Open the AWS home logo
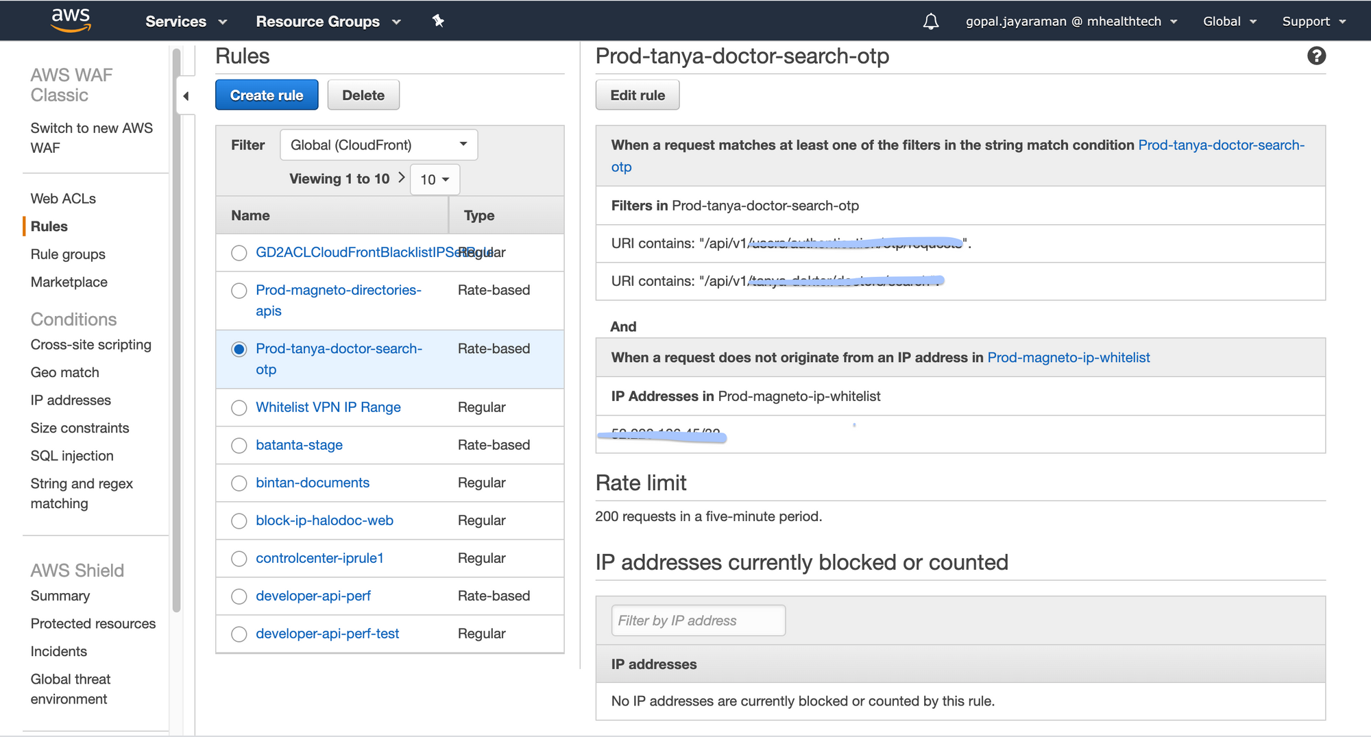 pyautogui.click(x=71, y=20)
